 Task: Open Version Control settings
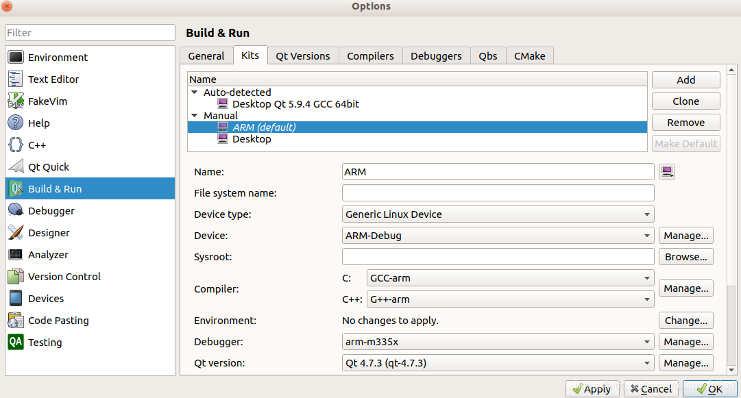point(90,277)
